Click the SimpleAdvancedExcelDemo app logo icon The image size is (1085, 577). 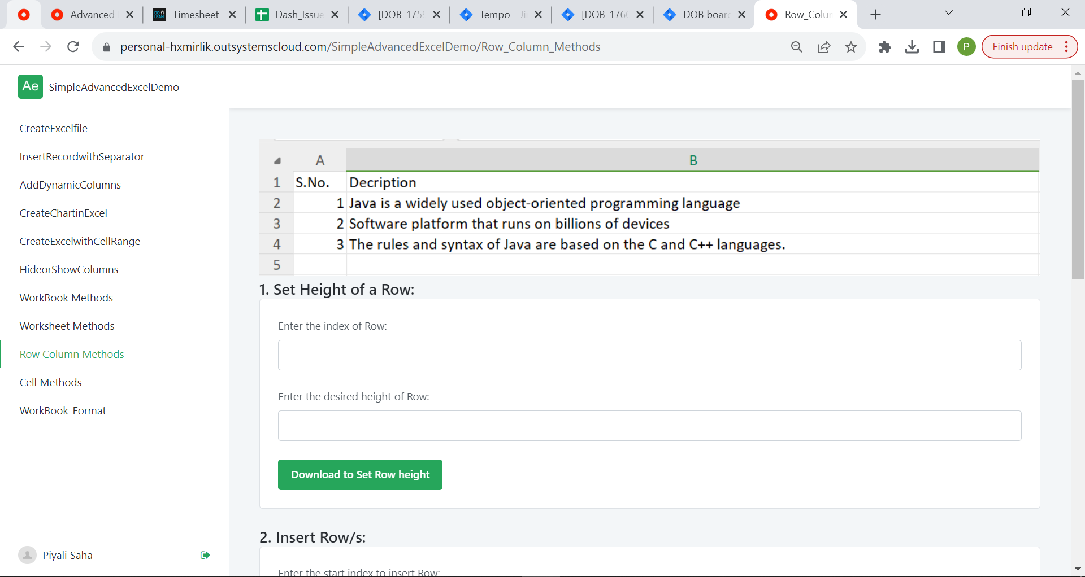(x=31, y=86)
